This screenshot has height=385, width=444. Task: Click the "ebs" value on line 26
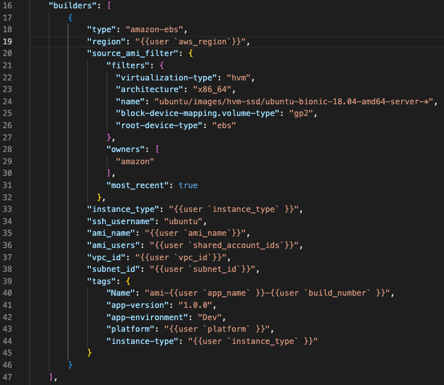pos(224,125)
